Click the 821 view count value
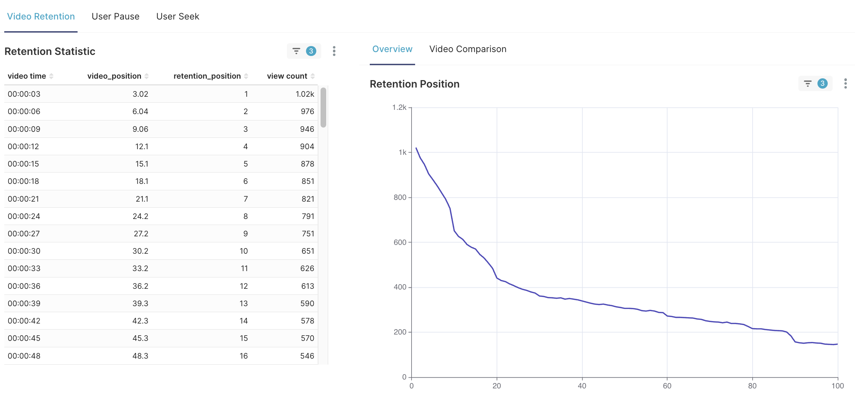The width and height of the screenshot is (855, 399). (x=308, y=199)
